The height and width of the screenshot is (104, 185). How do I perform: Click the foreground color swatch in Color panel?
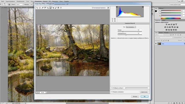coord(156,11)
